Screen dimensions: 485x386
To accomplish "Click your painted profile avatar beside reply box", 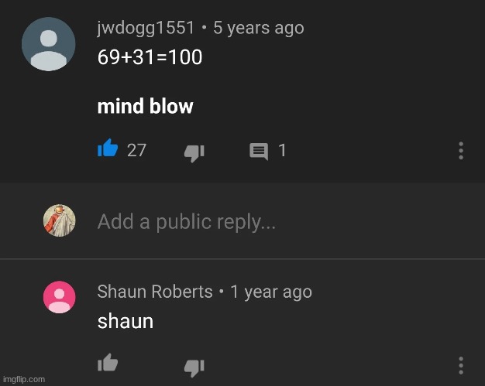I will click(60, 220).
